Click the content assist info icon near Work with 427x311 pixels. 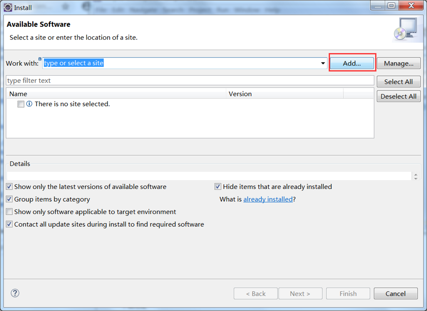click(40, 59)
